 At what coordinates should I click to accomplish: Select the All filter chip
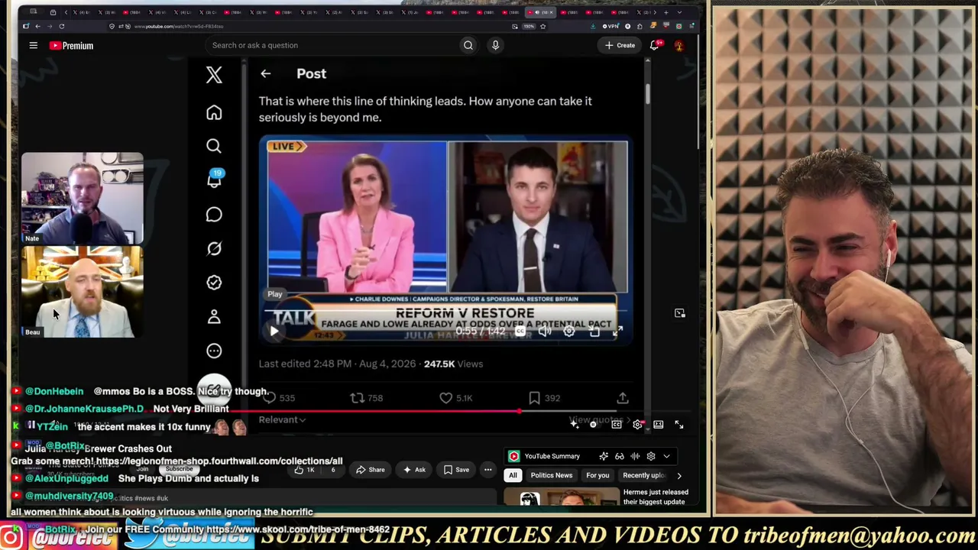pos(513,476)
